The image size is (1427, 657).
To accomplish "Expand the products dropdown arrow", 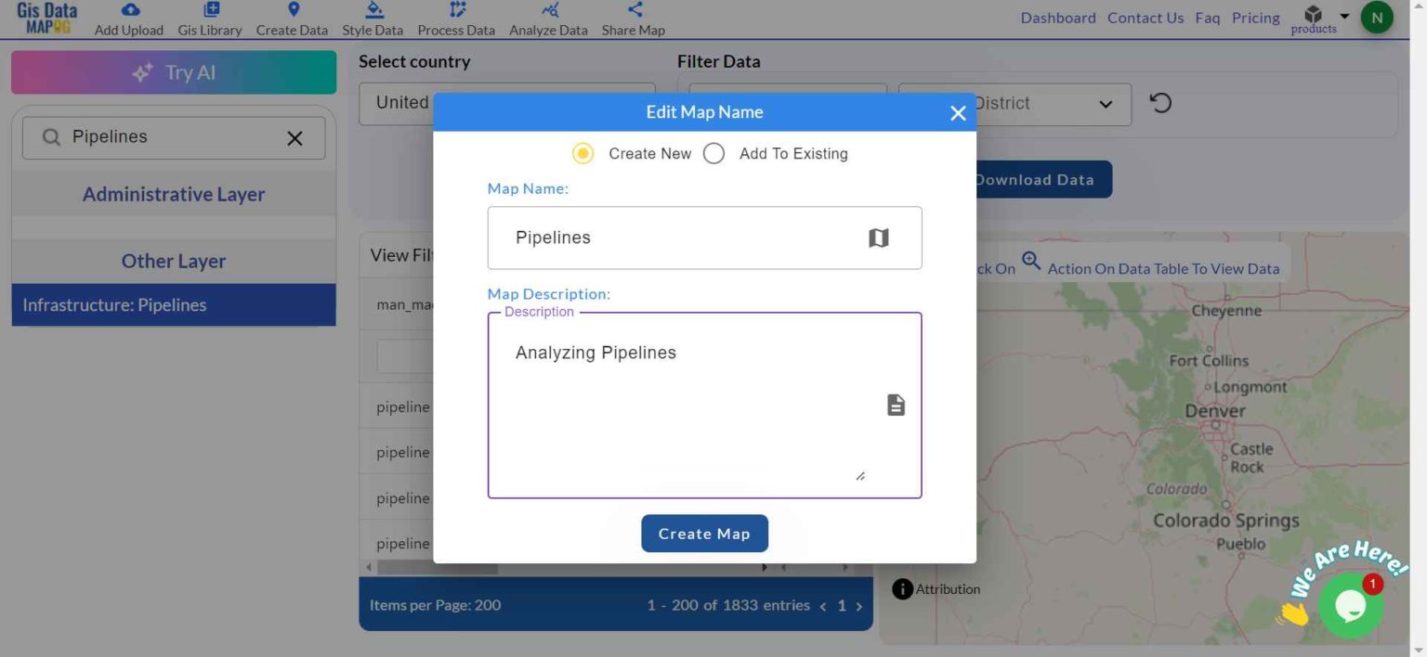I will 1344,16.
